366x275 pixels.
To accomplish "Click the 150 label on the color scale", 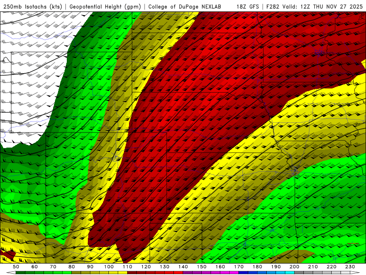I will click(202, 267).
